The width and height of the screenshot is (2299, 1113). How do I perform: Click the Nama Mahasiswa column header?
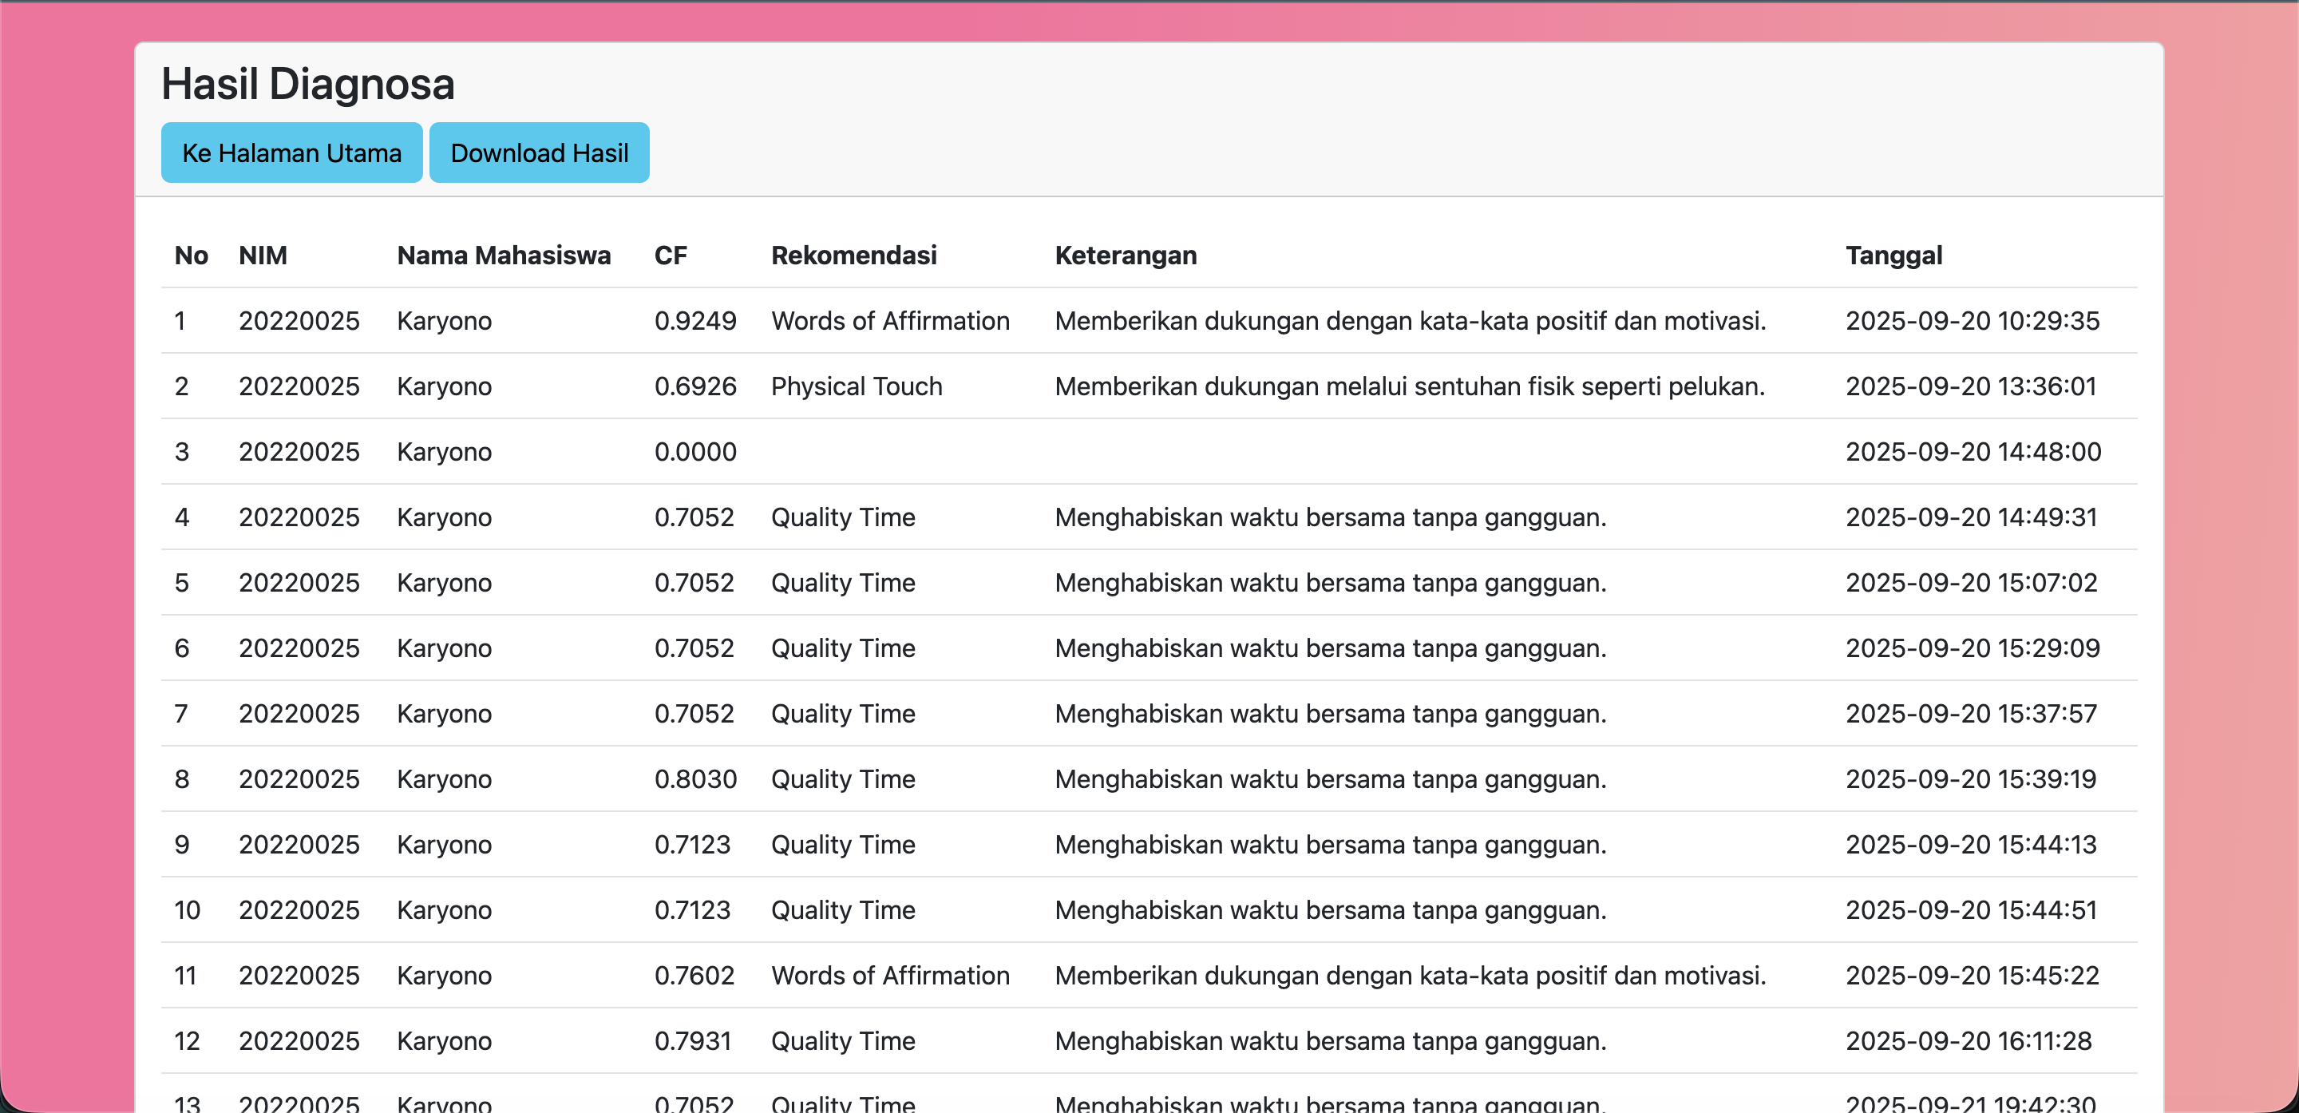[504, 255]
